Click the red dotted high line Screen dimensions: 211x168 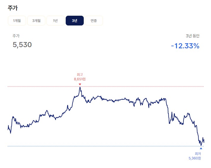pos(106,87)
